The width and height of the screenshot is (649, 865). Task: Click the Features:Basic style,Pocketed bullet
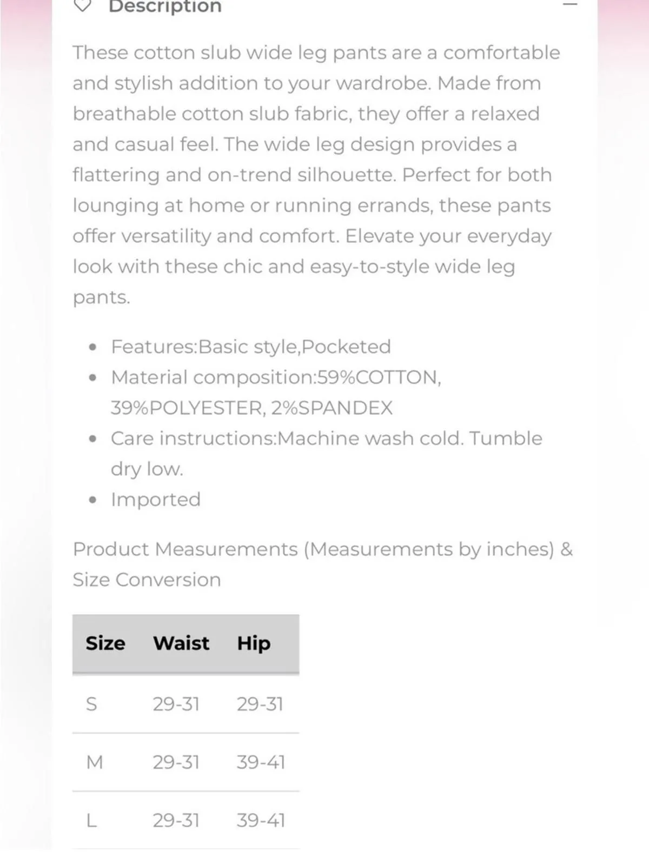tap(251, 347)
